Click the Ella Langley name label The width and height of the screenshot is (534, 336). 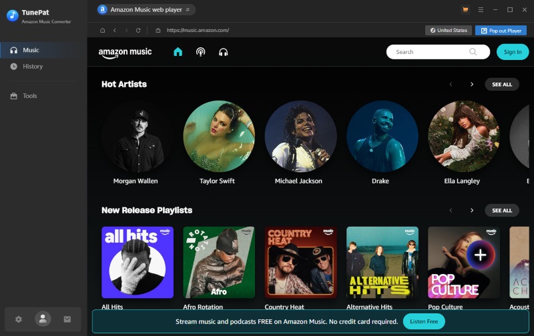462,181
